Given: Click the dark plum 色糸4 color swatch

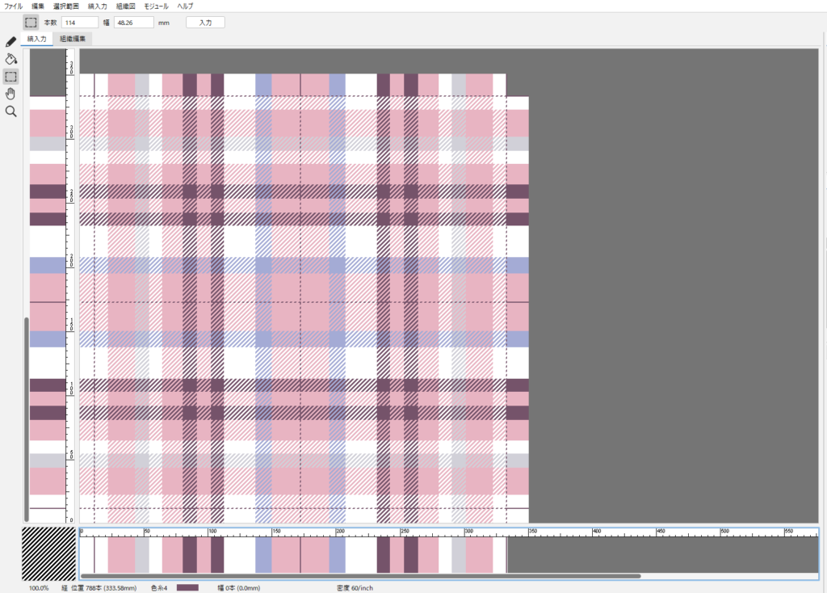Looking at the screenshot, I should [187, 587].
